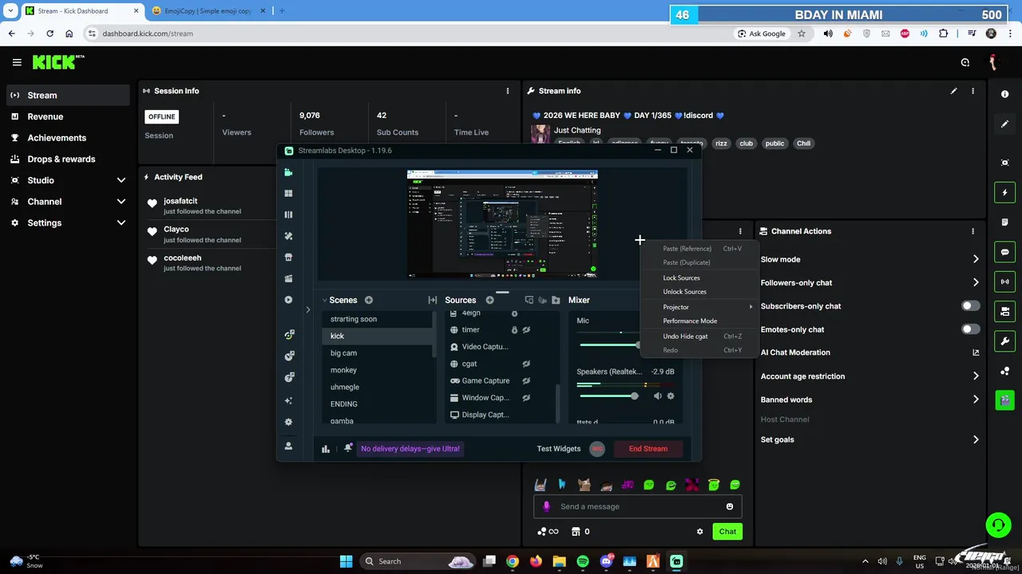The height and width of the screenshot is (574, 1022).
Task: Click the chat bubble icon in right sidebar
Action: 1005,252
